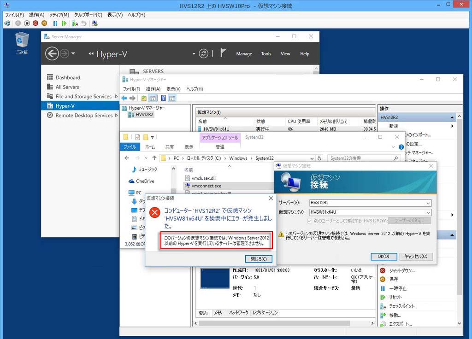Expand File and Storage Services arrow
Image resolution: width=472 pixels, height=339 pixels.
pyautogui.click(x=116, y=96)
